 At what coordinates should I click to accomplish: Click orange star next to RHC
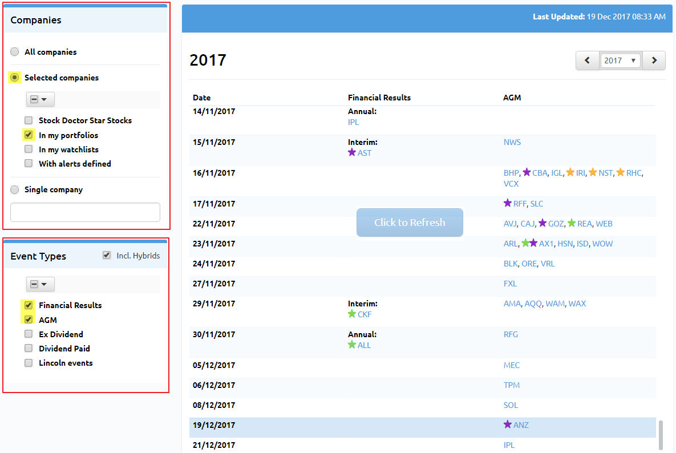(x=621, y=172)
